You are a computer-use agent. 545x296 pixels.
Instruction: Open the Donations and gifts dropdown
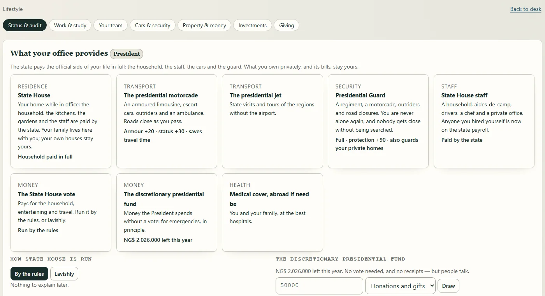pos(400,286)
